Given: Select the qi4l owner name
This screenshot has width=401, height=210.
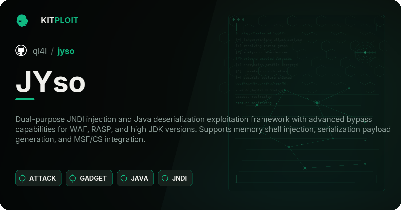Looking at the screenshot, I should (39, 51).
